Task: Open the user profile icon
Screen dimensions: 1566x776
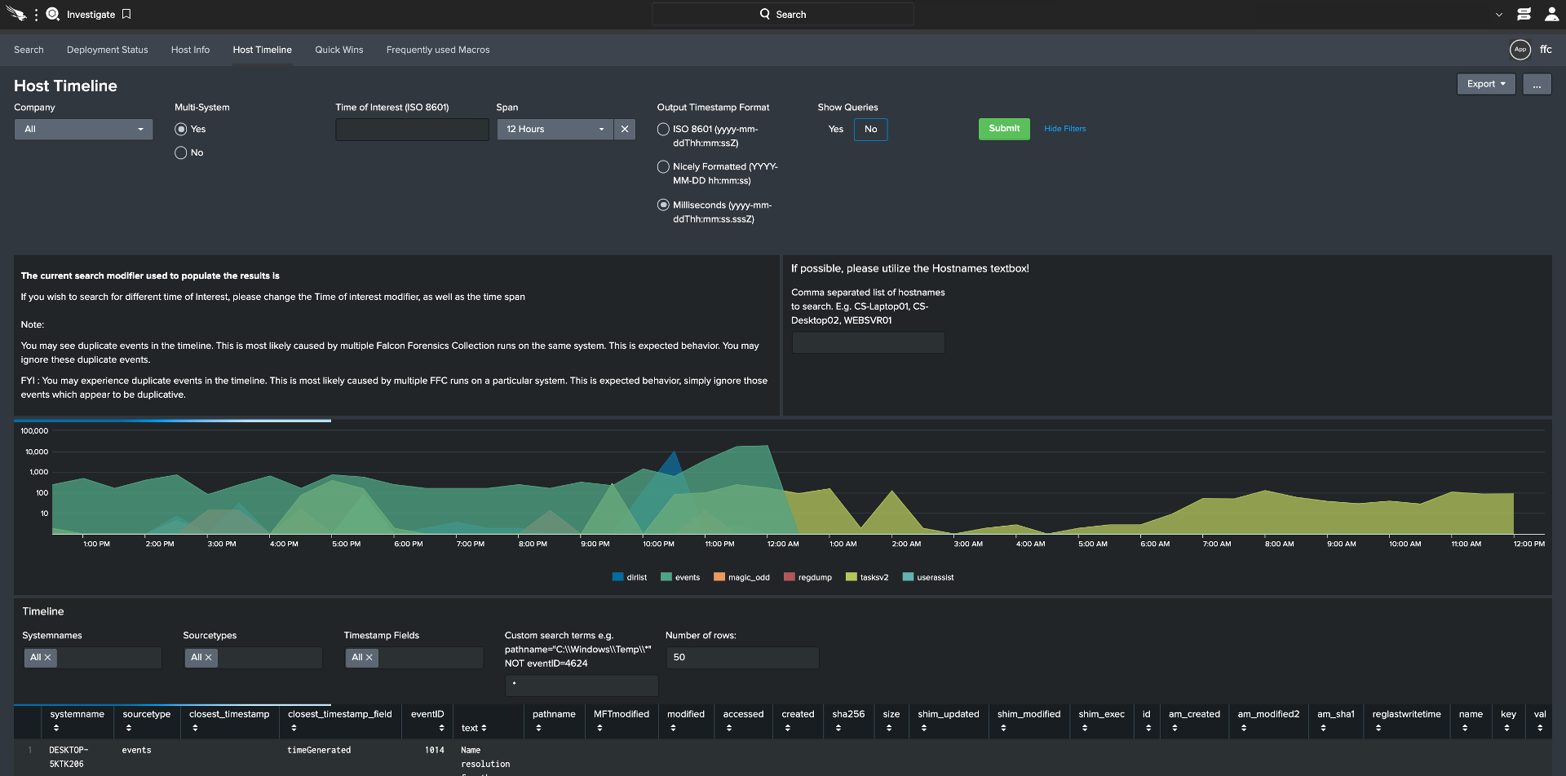Action: pyautogui.click(x=1551, y=14)
